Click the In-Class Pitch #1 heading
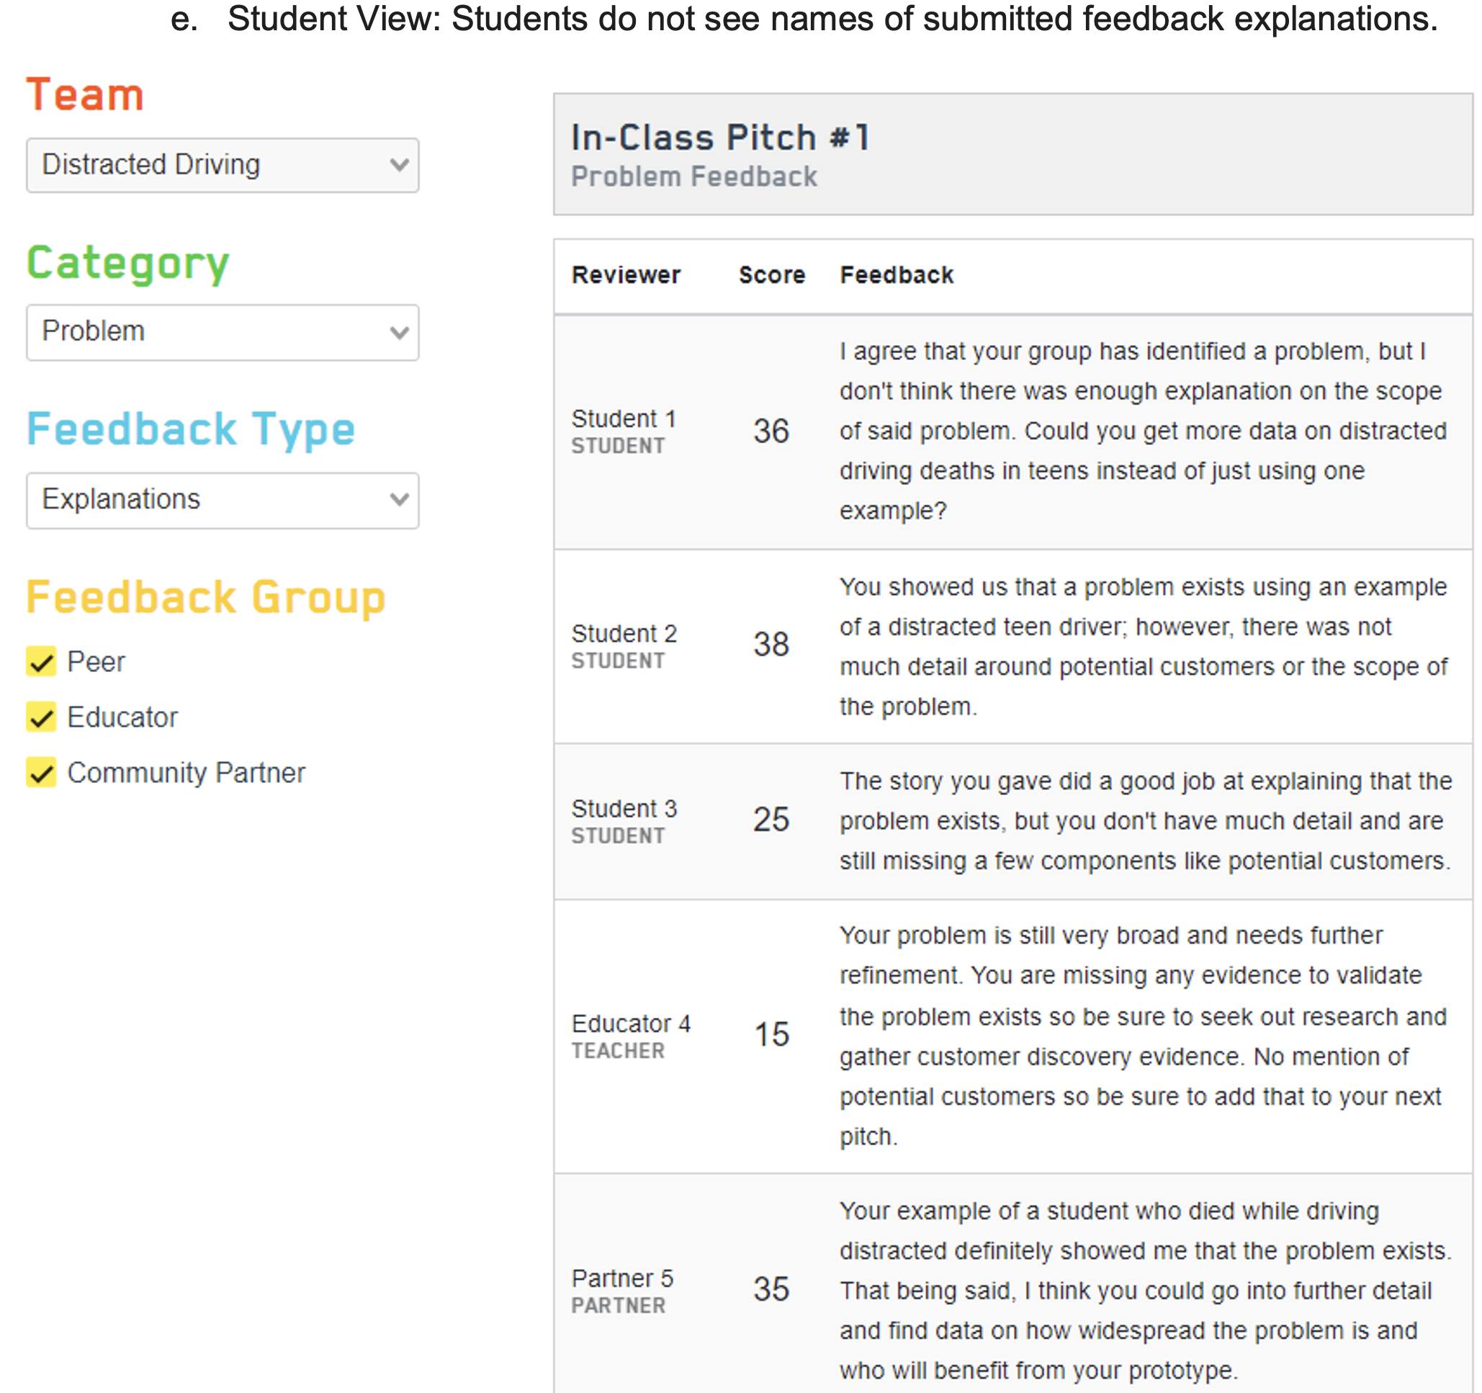Viewport: 1482px width, 1393px height. 720,138
